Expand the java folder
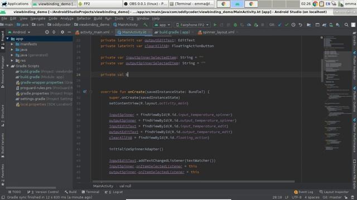 pyautogui.click(x=12, y=49)
